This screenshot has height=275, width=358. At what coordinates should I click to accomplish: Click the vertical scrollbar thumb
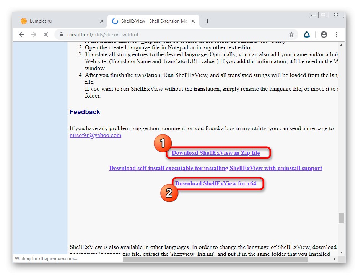coord(341,218)
